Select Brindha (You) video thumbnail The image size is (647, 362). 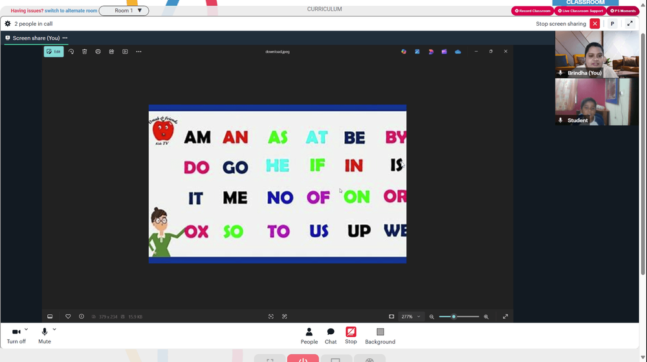(x=597, y=54)
